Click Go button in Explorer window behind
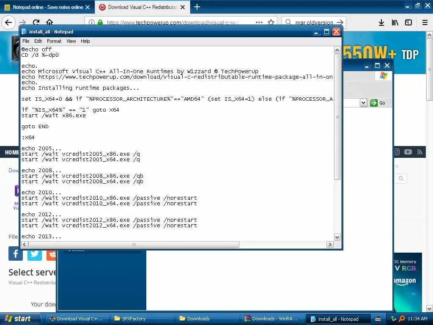The width and height of the screenshot is (433, 325). (x=378, y=103)
